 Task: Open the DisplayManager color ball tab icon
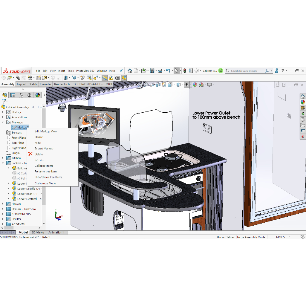click(x=37, y=95)
